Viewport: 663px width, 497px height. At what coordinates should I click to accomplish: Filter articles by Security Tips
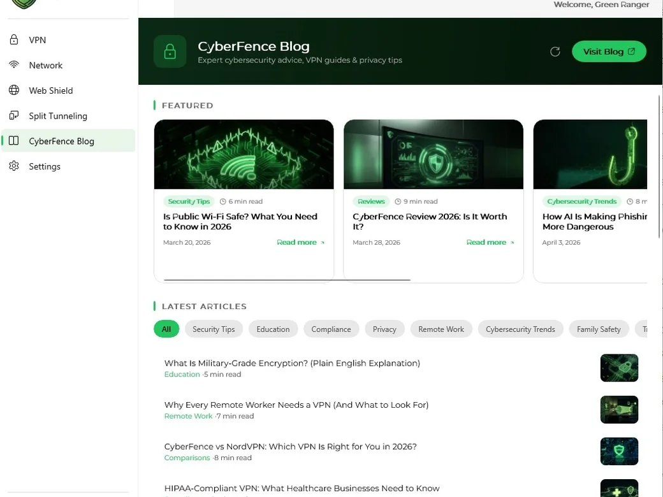(214, 329)
